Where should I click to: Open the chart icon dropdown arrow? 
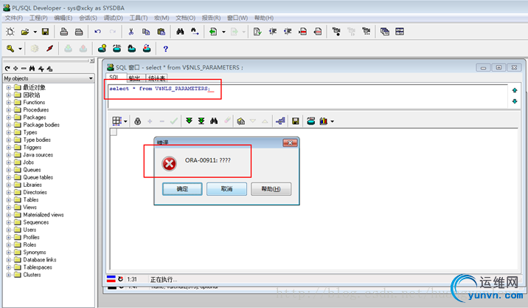click(x=333, y=121)
